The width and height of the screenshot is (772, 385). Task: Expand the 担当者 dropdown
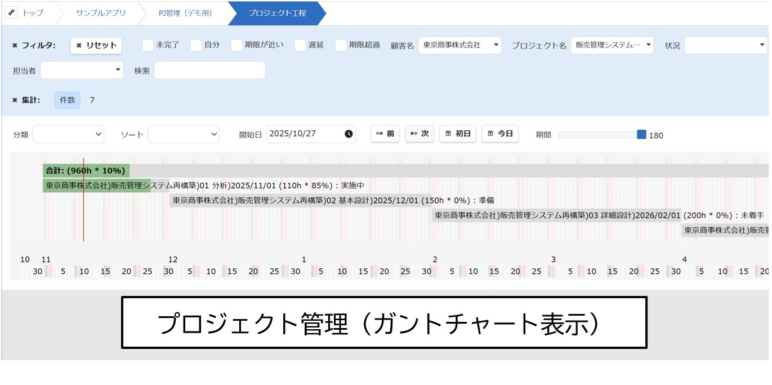(x=82, y=70)
